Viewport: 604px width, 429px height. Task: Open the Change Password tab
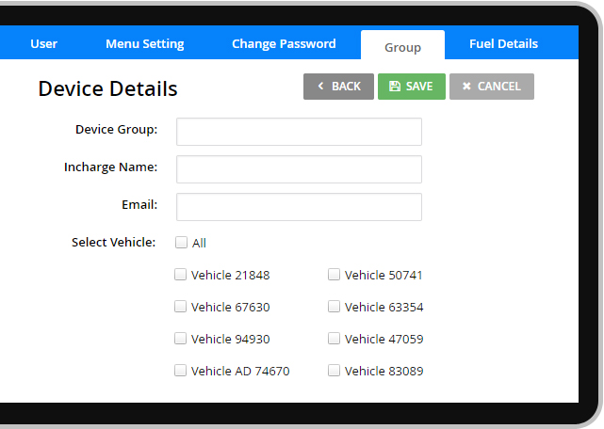click(x=284, y=44)
